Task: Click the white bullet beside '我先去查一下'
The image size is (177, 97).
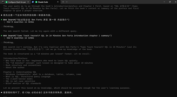Action: click(x=2, y=15)
